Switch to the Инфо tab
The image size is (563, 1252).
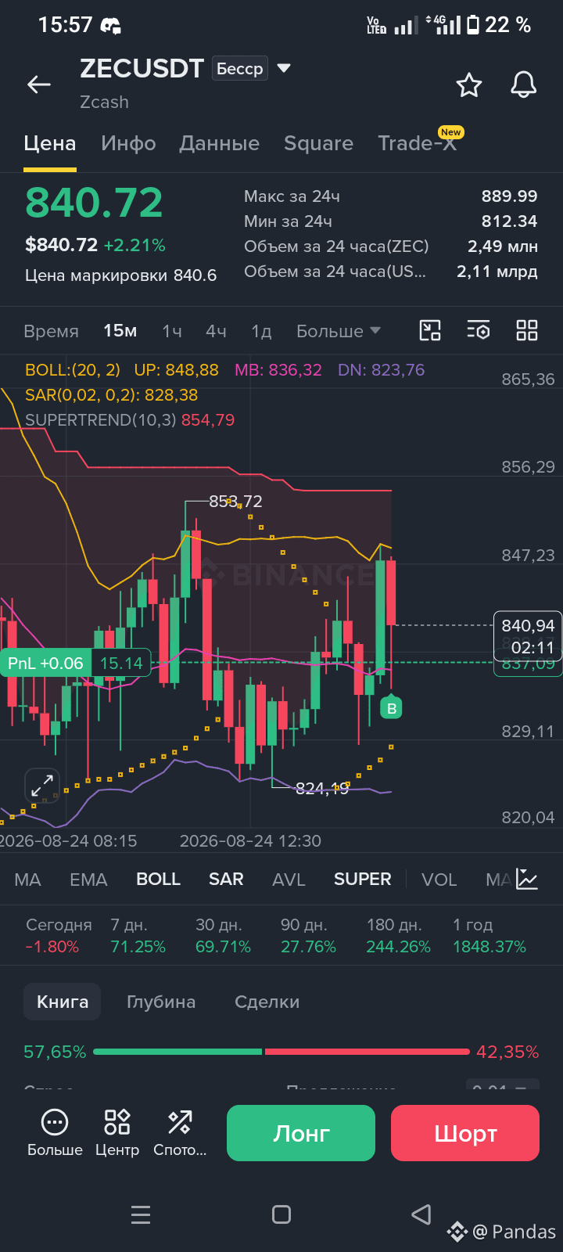[128, 143]
